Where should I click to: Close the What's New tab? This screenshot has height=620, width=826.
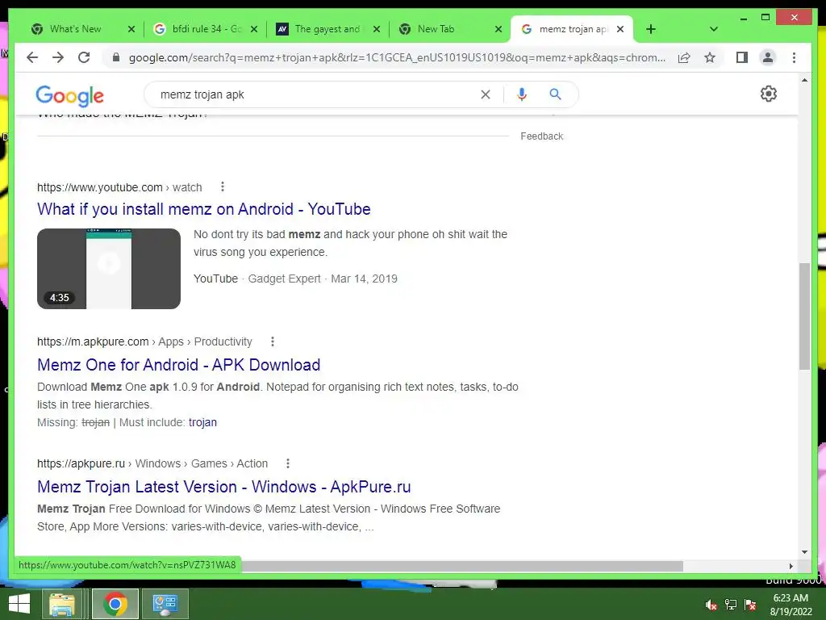tap(131, 30)
